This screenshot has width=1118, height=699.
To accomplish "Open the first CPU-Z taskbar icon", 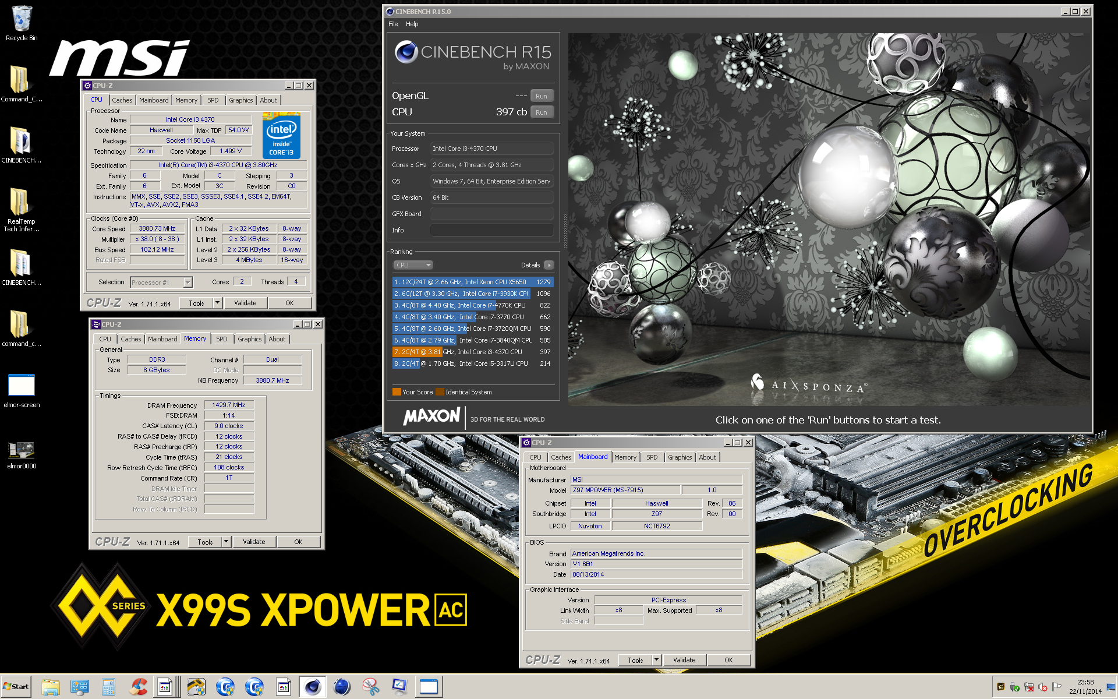I will (165, 687).
